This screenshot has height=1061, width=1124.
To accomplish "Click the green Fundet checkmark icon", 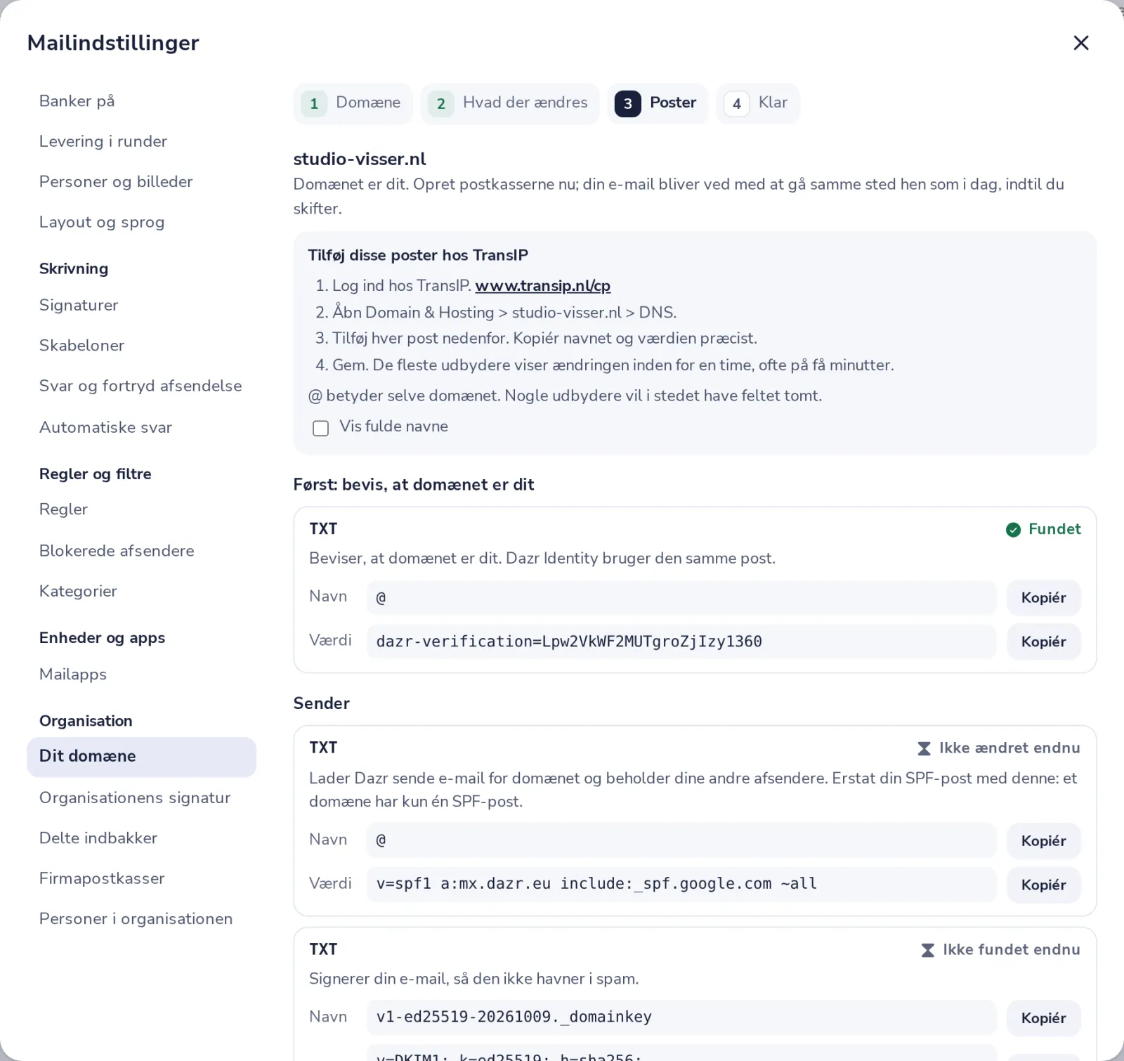I will point(1013,530).
